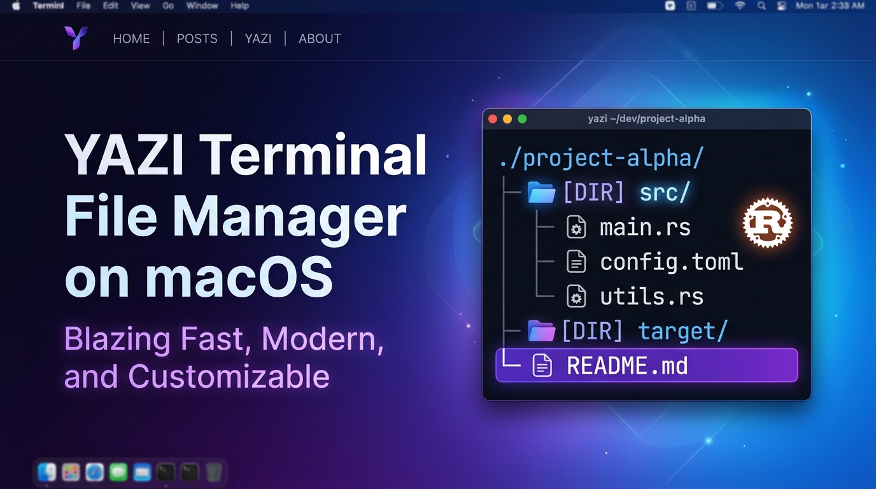Screen dimensions: 876x489
Task: Open the Control Center icon
Action: coord(782,6)
